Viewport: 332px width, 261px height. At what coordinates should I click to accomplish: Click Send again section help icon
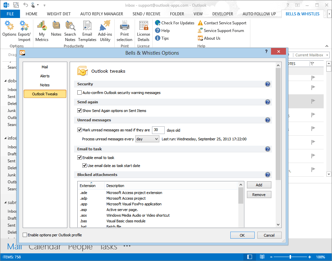(268, 102)
